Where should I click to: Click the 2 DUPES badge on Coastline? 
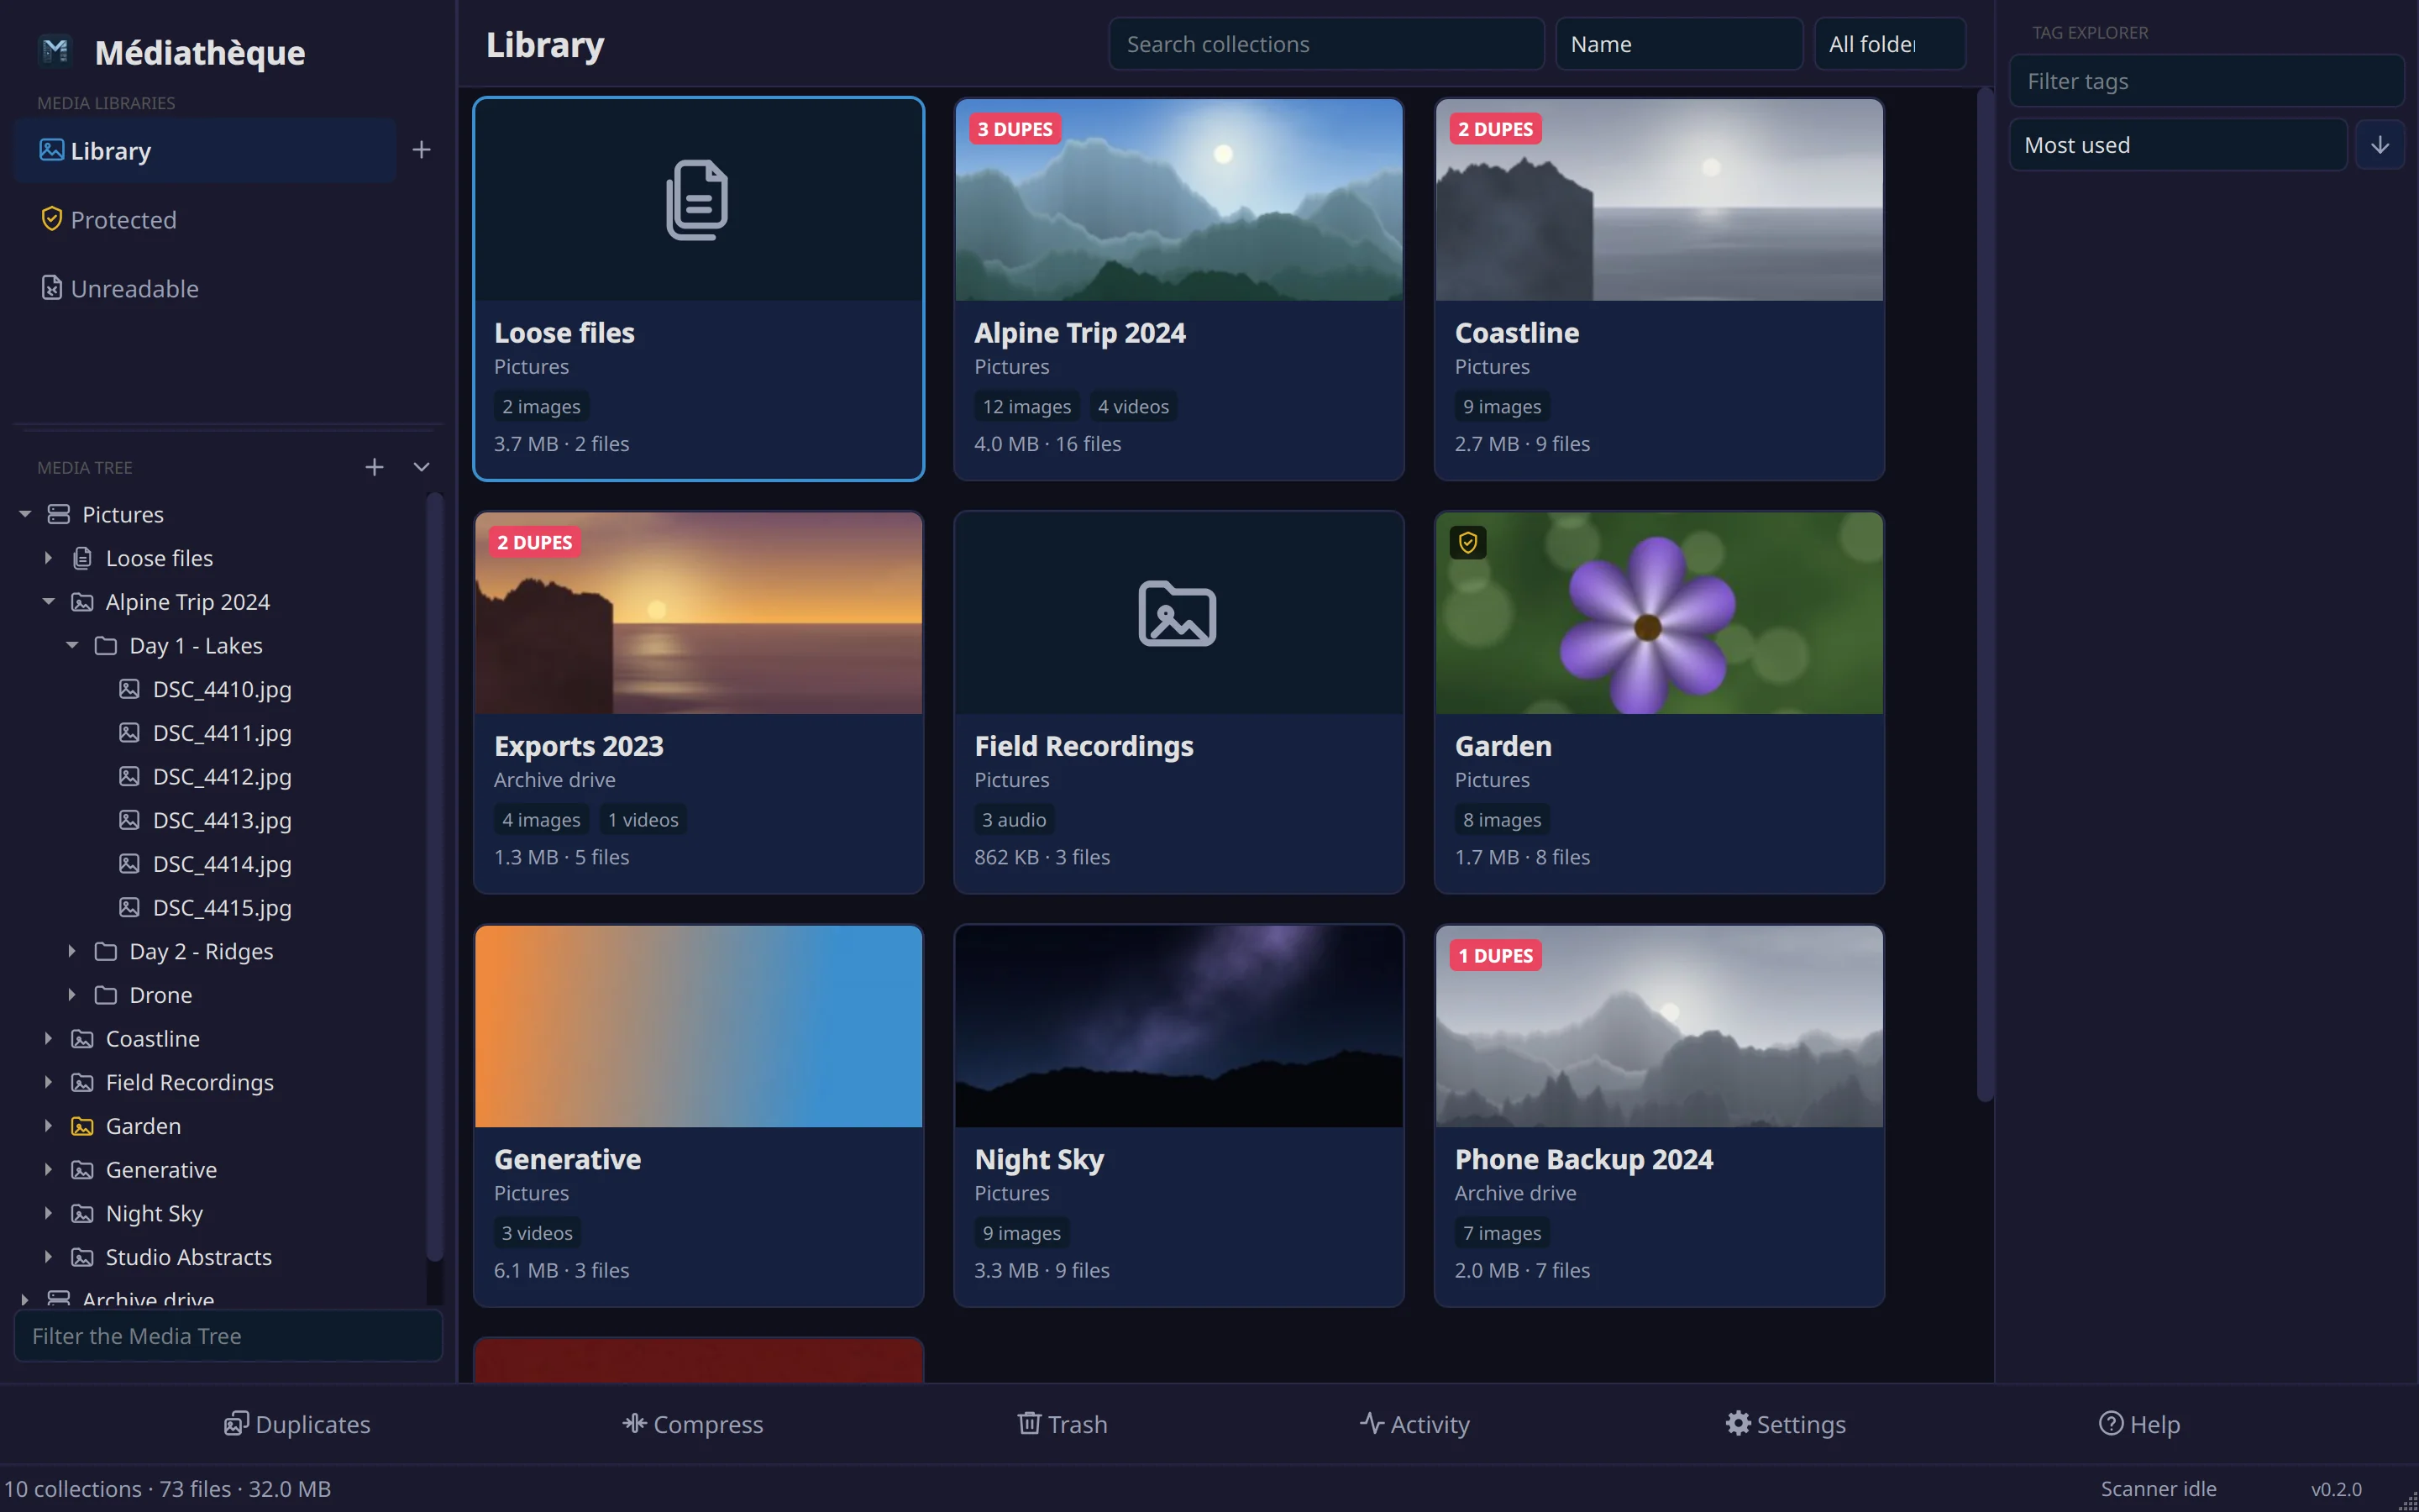pos(1495,129)
